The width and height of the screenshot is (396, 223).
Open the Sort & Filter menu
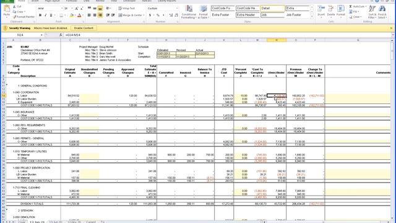coord(372,12)
